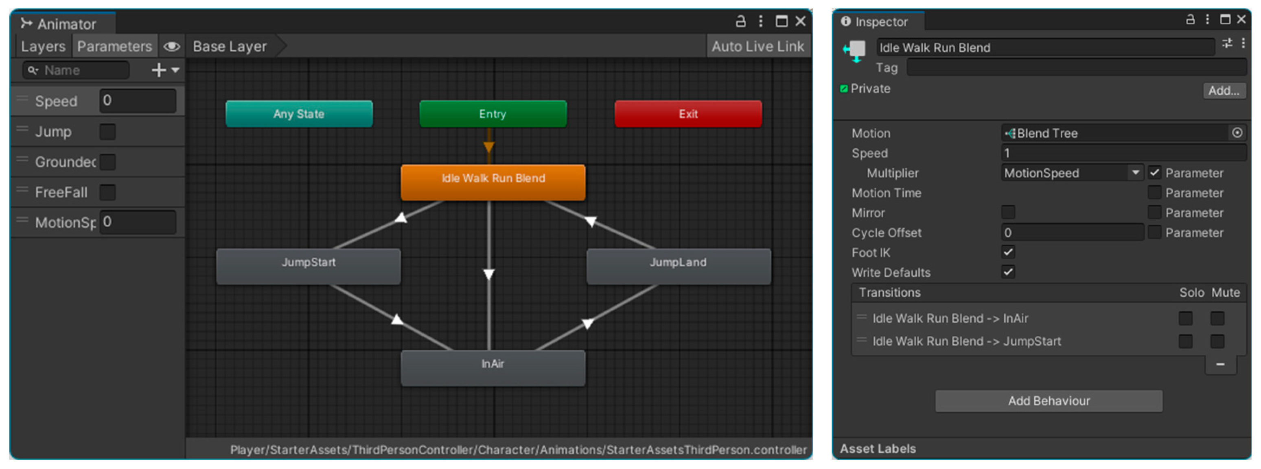Screen dimensions: 1261x469
Task: Click the plus icon to add parameter
Action: 159,70
